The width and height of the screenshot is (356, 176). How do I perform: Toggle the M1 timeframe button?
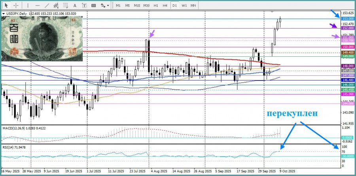pos(118,6)
